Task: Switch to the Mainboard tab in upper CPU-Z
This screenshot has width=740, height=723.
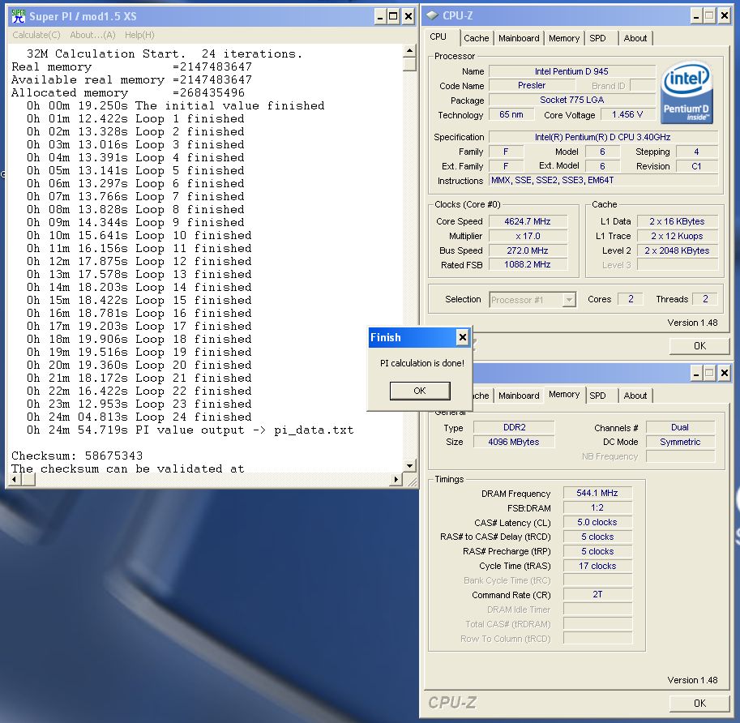Action: (x=519, y=38)
